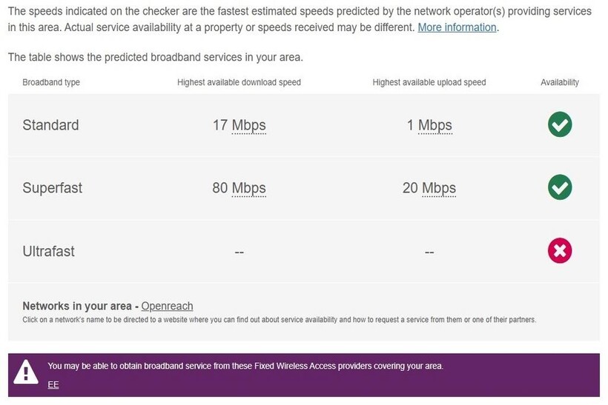Viewport: 608px width, 405px height.
Task: Click the Highest available download speed header
Action: pyautogui.click(x=239, y=82)
